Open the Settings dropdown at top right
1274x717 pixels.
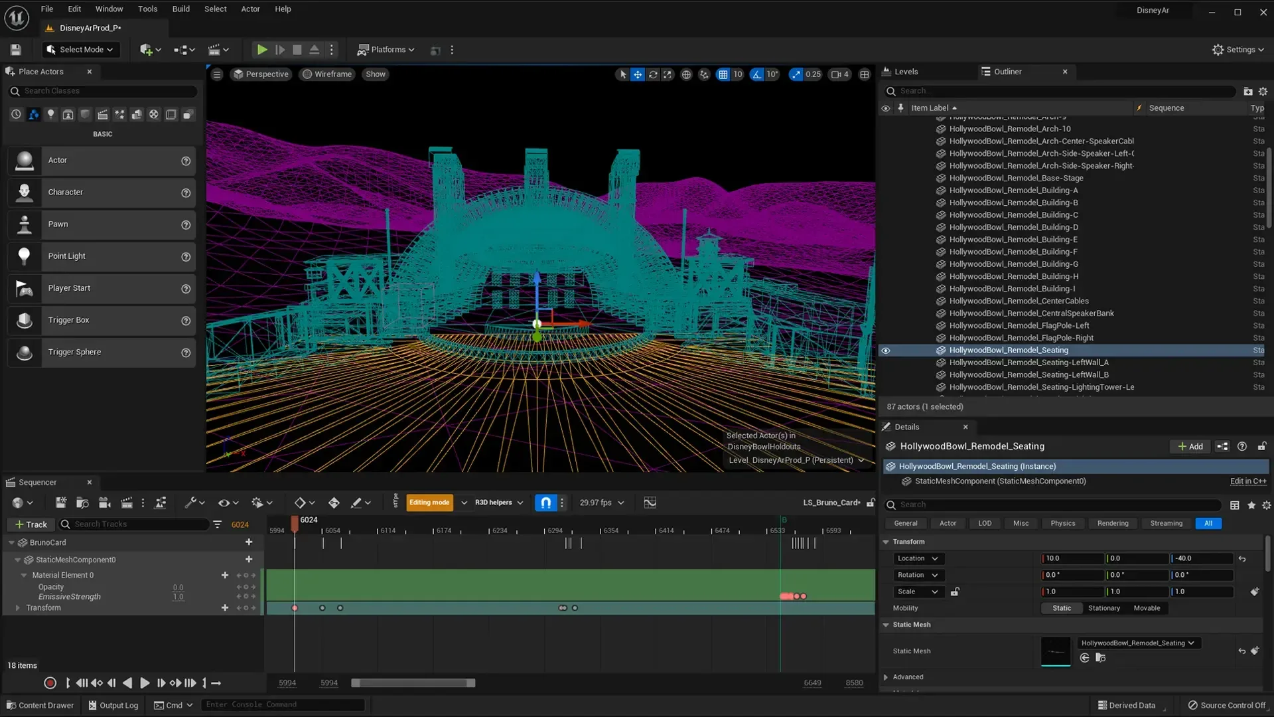tap(1238, 50)
